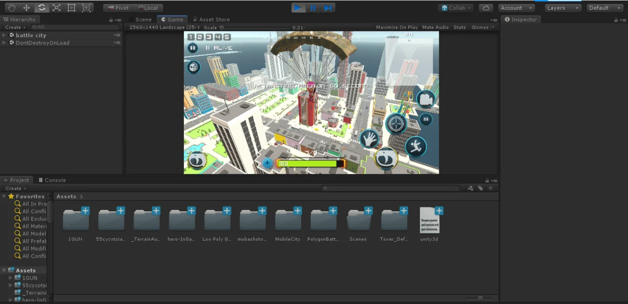628x304 pixels.
Task: Click the Project search field
Action: [x=391, y=188]
